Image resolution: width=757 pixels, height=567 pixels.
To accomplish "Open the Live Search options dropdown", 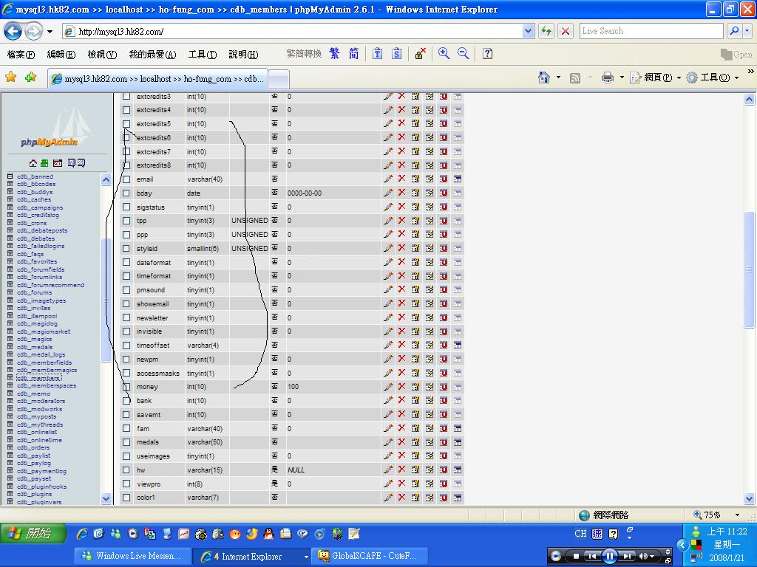I will [747, 31].
